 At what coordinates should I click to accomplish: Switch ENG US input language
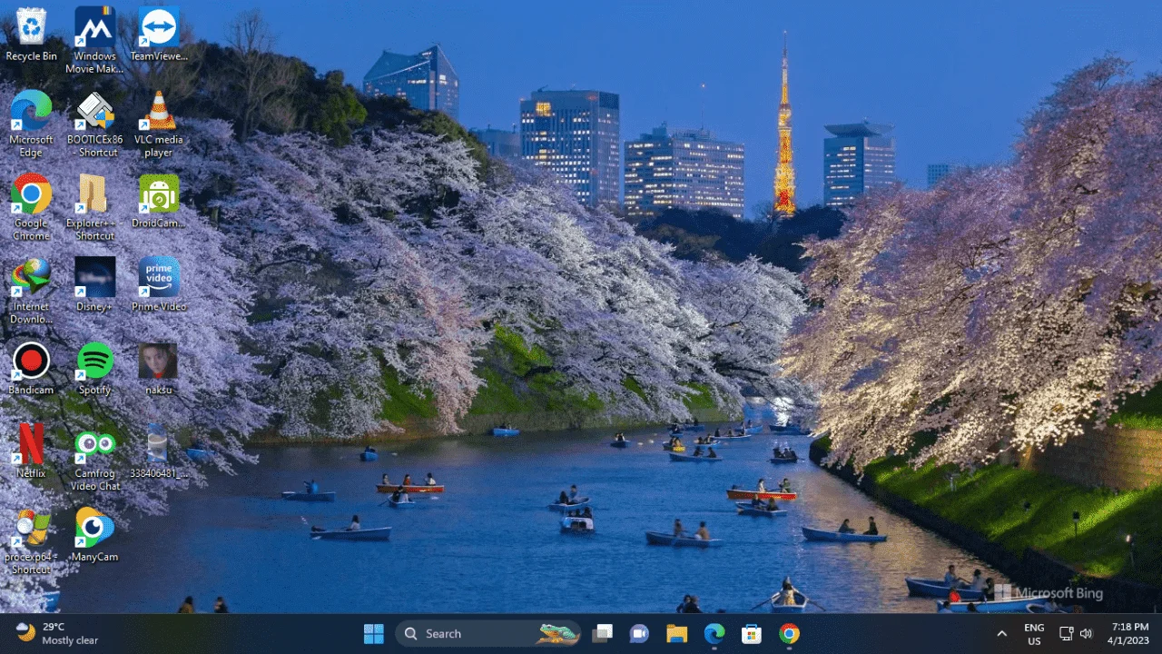pos(1034,633)
